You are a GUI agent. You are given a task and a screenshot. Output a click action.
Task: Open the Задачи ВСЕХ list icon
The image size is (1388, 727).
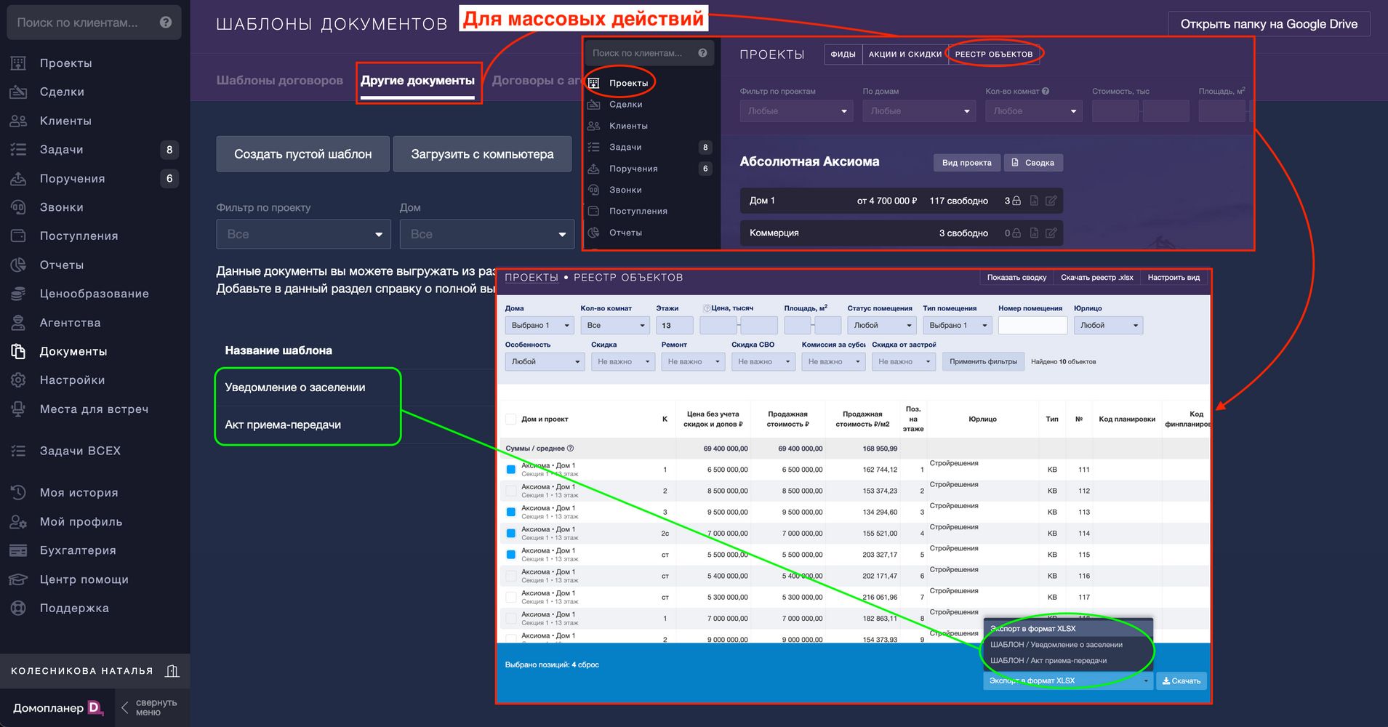pyautogui.click(x=18, y=451)
